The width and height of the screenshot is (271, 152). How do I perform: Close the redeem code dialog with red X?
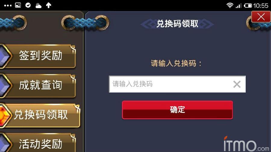(261, 17)
